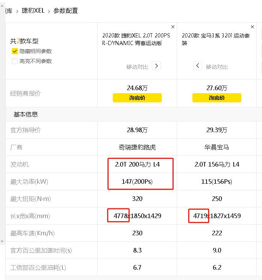Image resolution: width=262 pixels, height=280 pixels.
Task: Enable the 高亮不同参数 checkbox
Action: [15, 61]
